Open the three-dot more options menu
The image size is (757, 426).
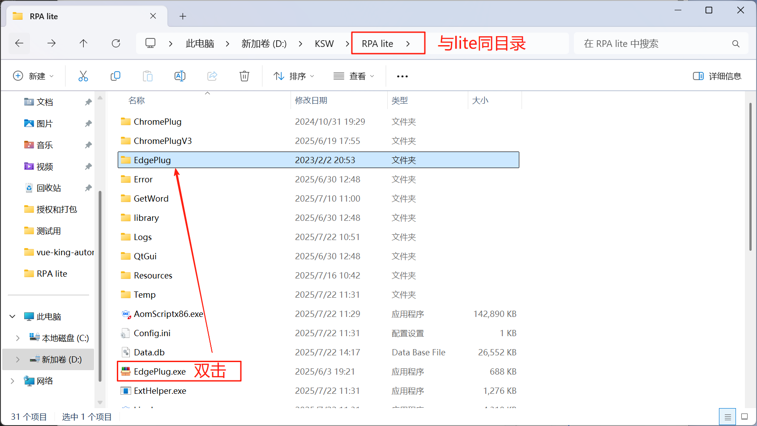click(x=402, y=76)
